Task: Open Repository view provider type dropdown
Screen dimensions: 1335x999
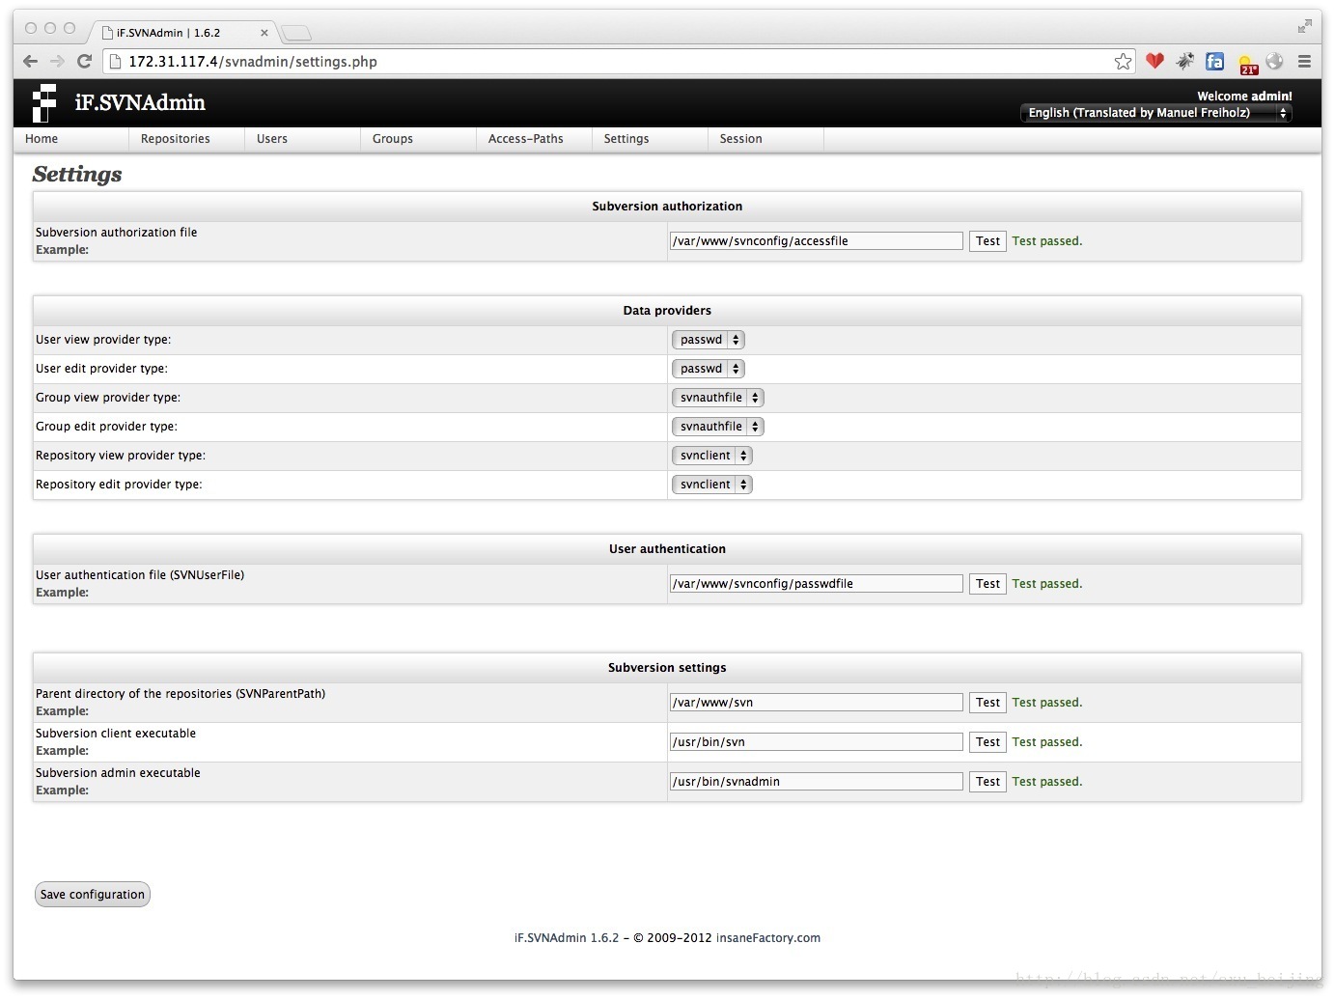Action: pos(712,456)
